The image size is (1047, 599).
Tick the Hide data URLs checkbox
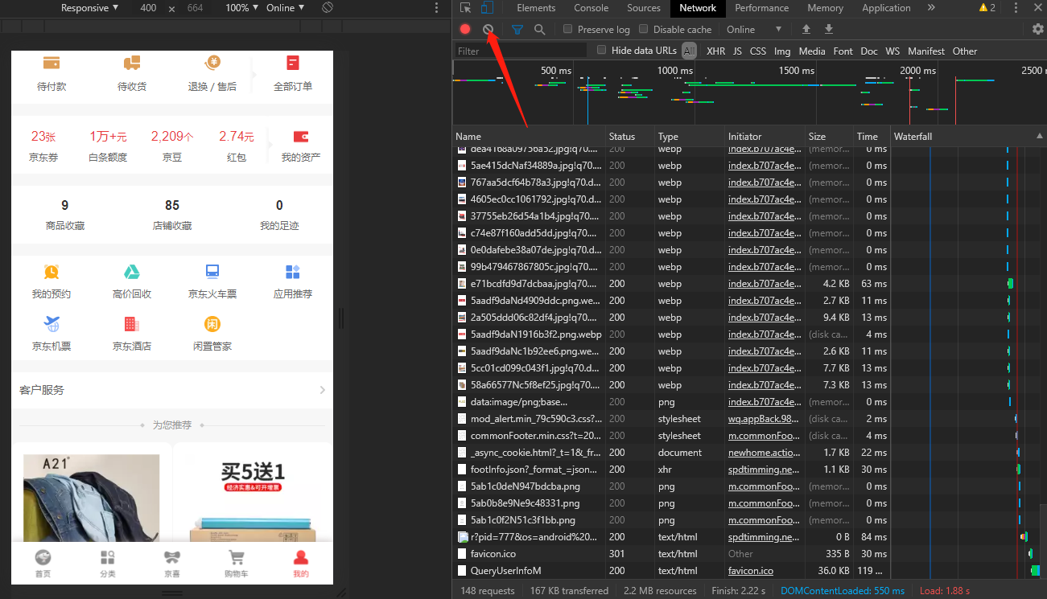pyautogui.click(x=602, y=51)
